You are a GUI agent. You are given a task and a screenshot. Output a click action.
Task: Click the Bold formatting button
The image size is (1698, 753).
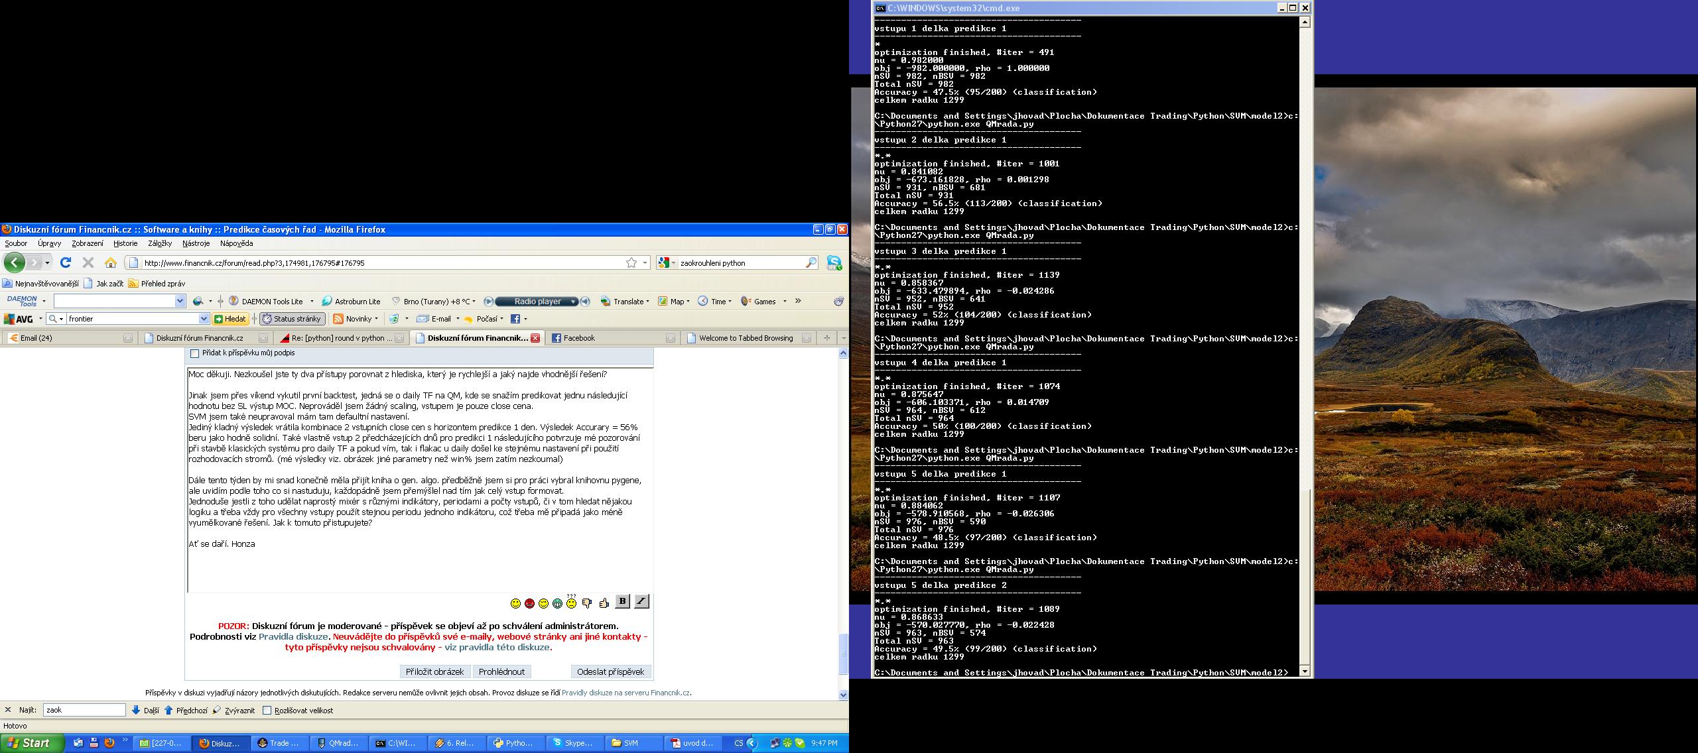pos(622,601)
